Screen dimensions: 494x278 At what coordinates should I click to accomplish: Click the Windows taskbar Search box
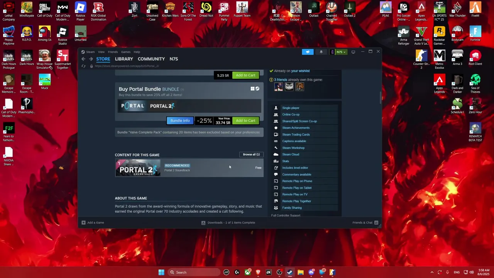point(194,272)
